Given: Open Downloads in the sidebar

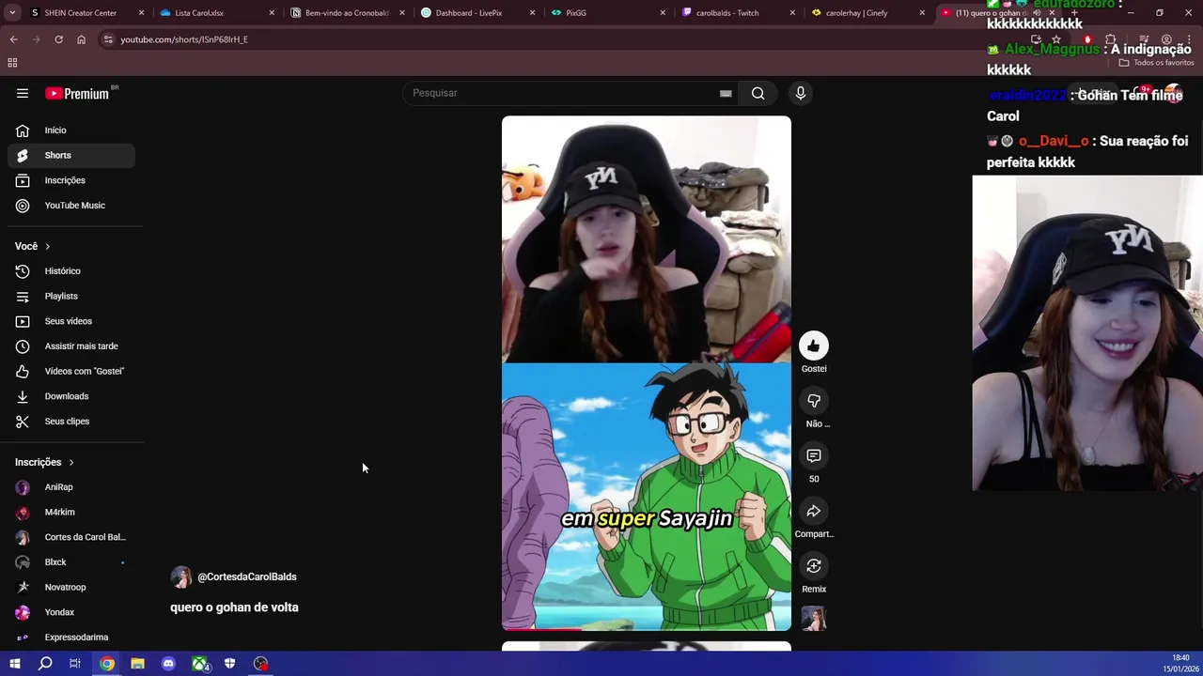Looking at the screenshot, I should [71, 396].
